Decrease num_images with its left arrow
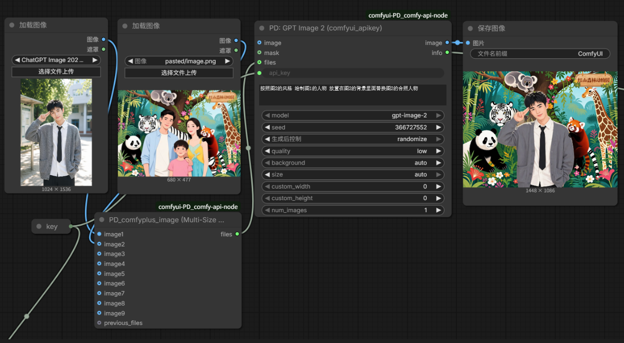Image resolution: width=624 pixels, height=343 pixels. pyautogui.click(x=267, y=210)
